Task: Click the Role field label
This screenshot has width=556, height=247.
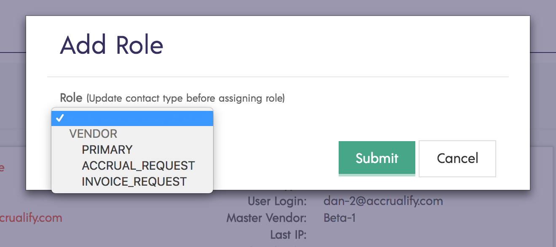Action: pyautogui.click(x=71, y=98)
